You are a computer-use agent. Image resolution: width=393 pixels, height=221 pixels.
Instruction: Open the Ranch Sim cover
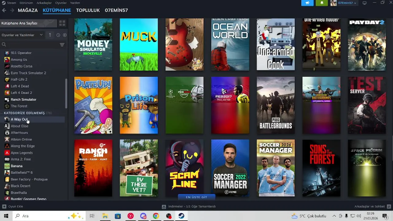(93, 168)
